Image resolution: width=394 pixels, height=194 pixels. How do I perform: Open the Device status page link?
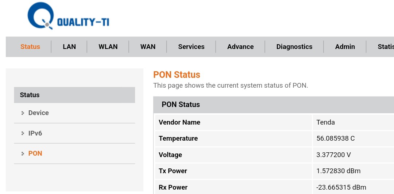39,113
